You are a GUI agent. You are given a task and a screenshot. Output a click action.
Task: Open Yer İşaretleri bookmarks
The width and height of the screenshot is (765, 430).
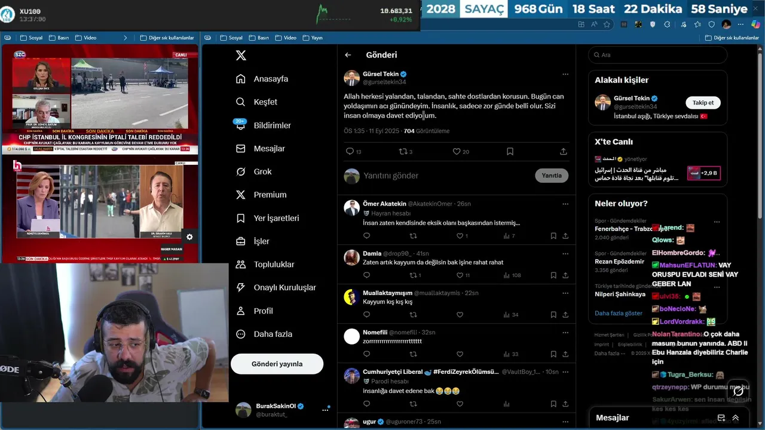point(267,218)
